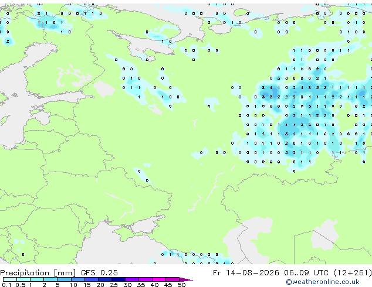Select the 40–45 mm magenta legend swatch
This screenshot has width=372, height=287.
click(159, 279)
